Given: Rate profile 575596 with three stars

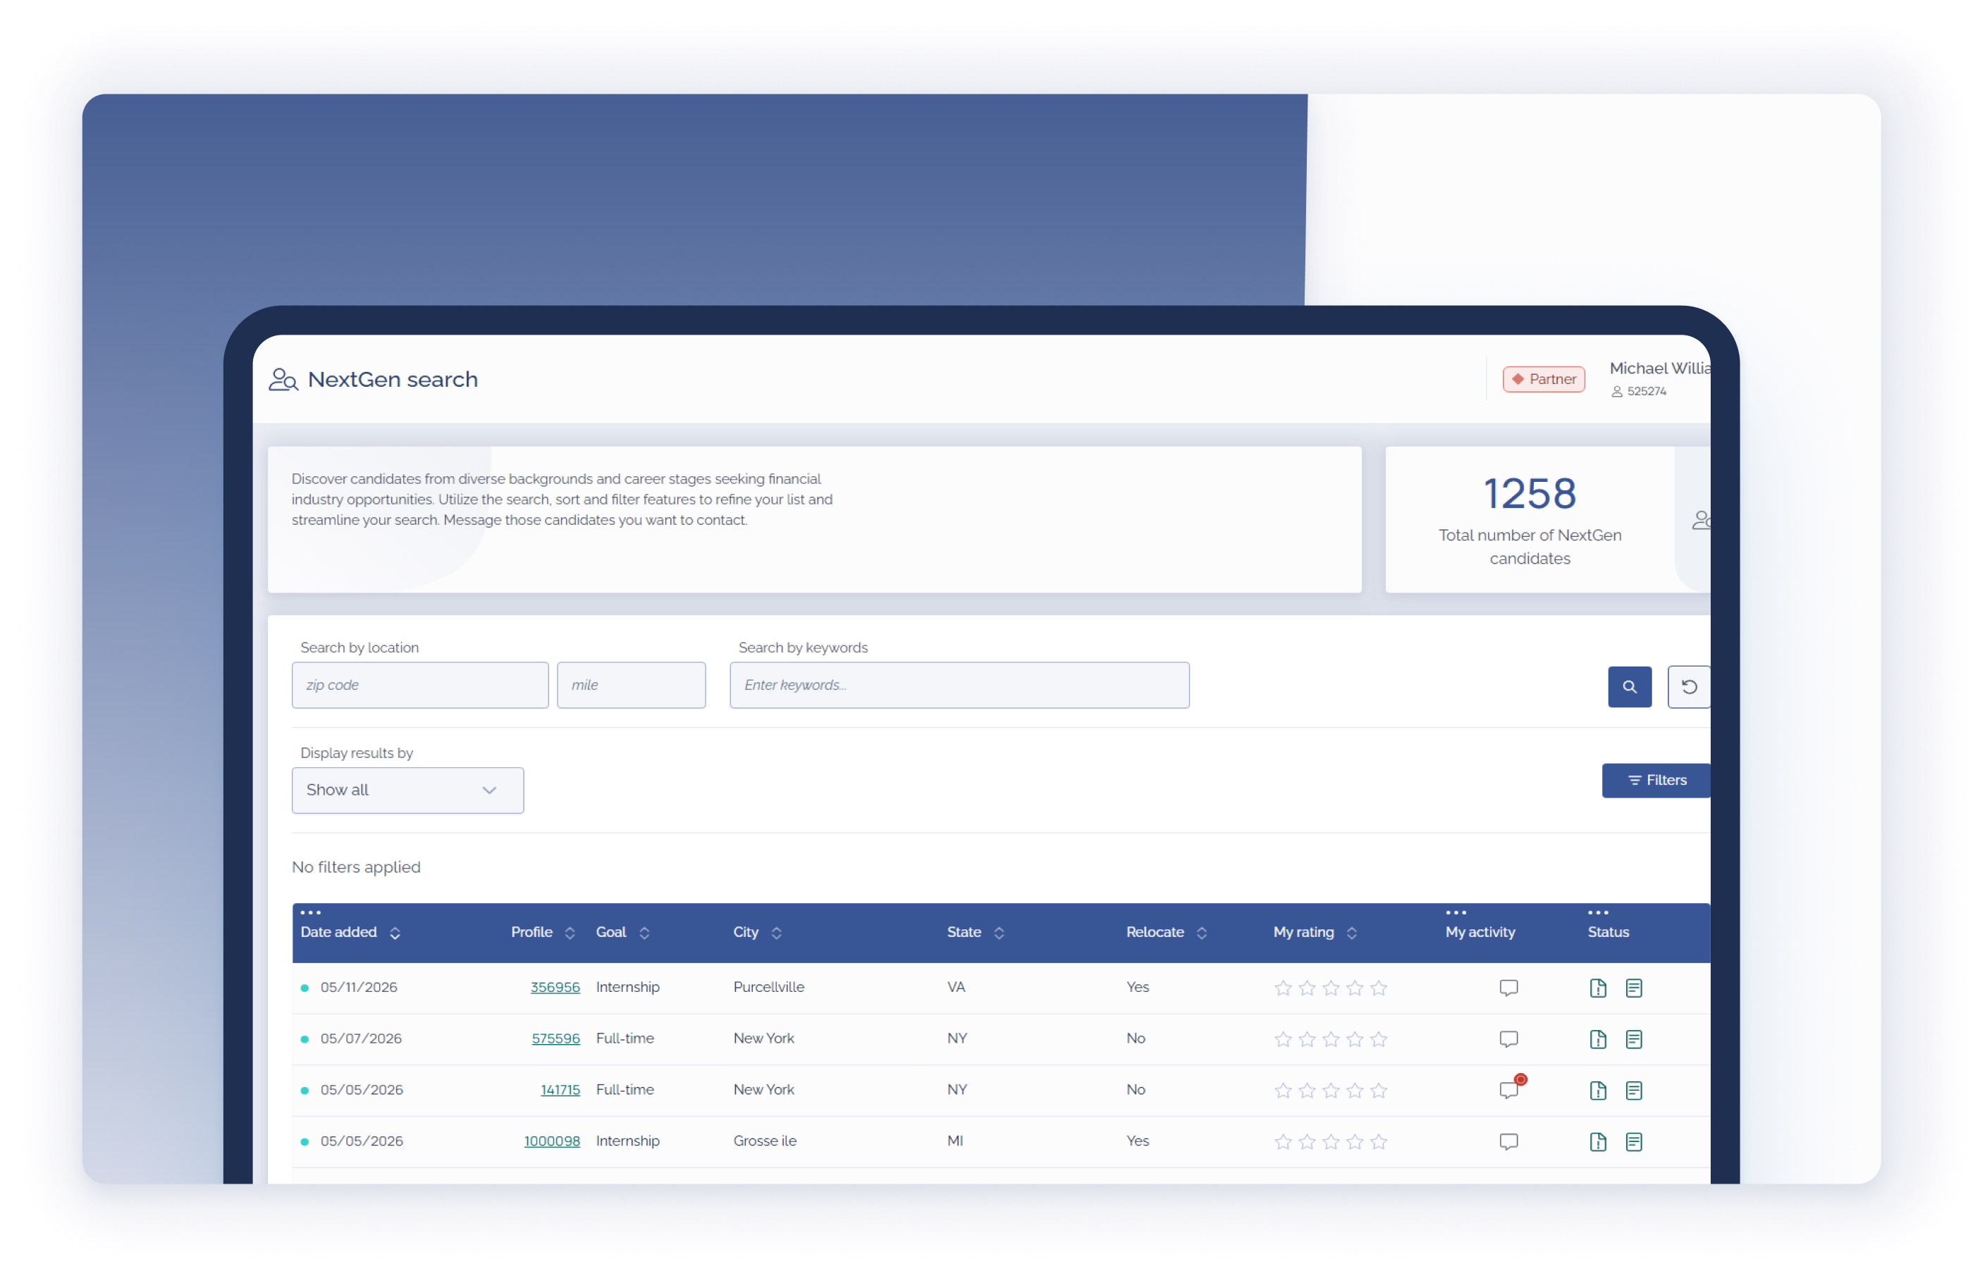Looking at the screenshot, I should point(1330,1039).
